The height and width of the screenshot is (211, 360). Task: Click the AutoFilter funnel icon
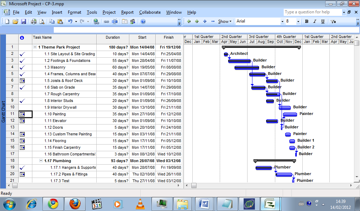[x=333, y=21]
